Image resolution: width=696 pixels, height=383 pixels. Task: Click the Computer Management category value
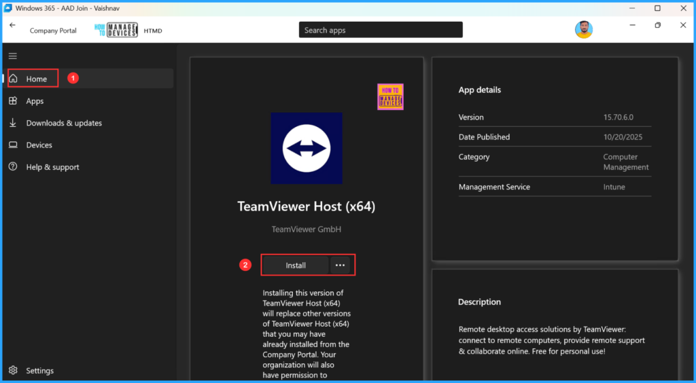tap(626, 162)
